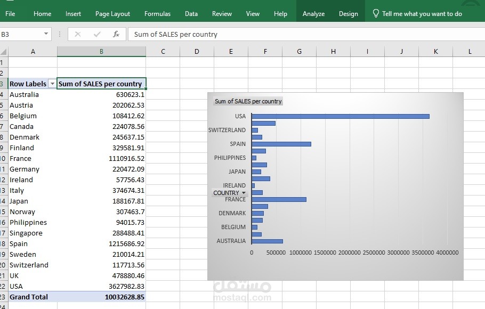The height and width of the screenshot is (309, 485).
Task: Select column C header
Action: pyautogui.click(x=163, y=51)
